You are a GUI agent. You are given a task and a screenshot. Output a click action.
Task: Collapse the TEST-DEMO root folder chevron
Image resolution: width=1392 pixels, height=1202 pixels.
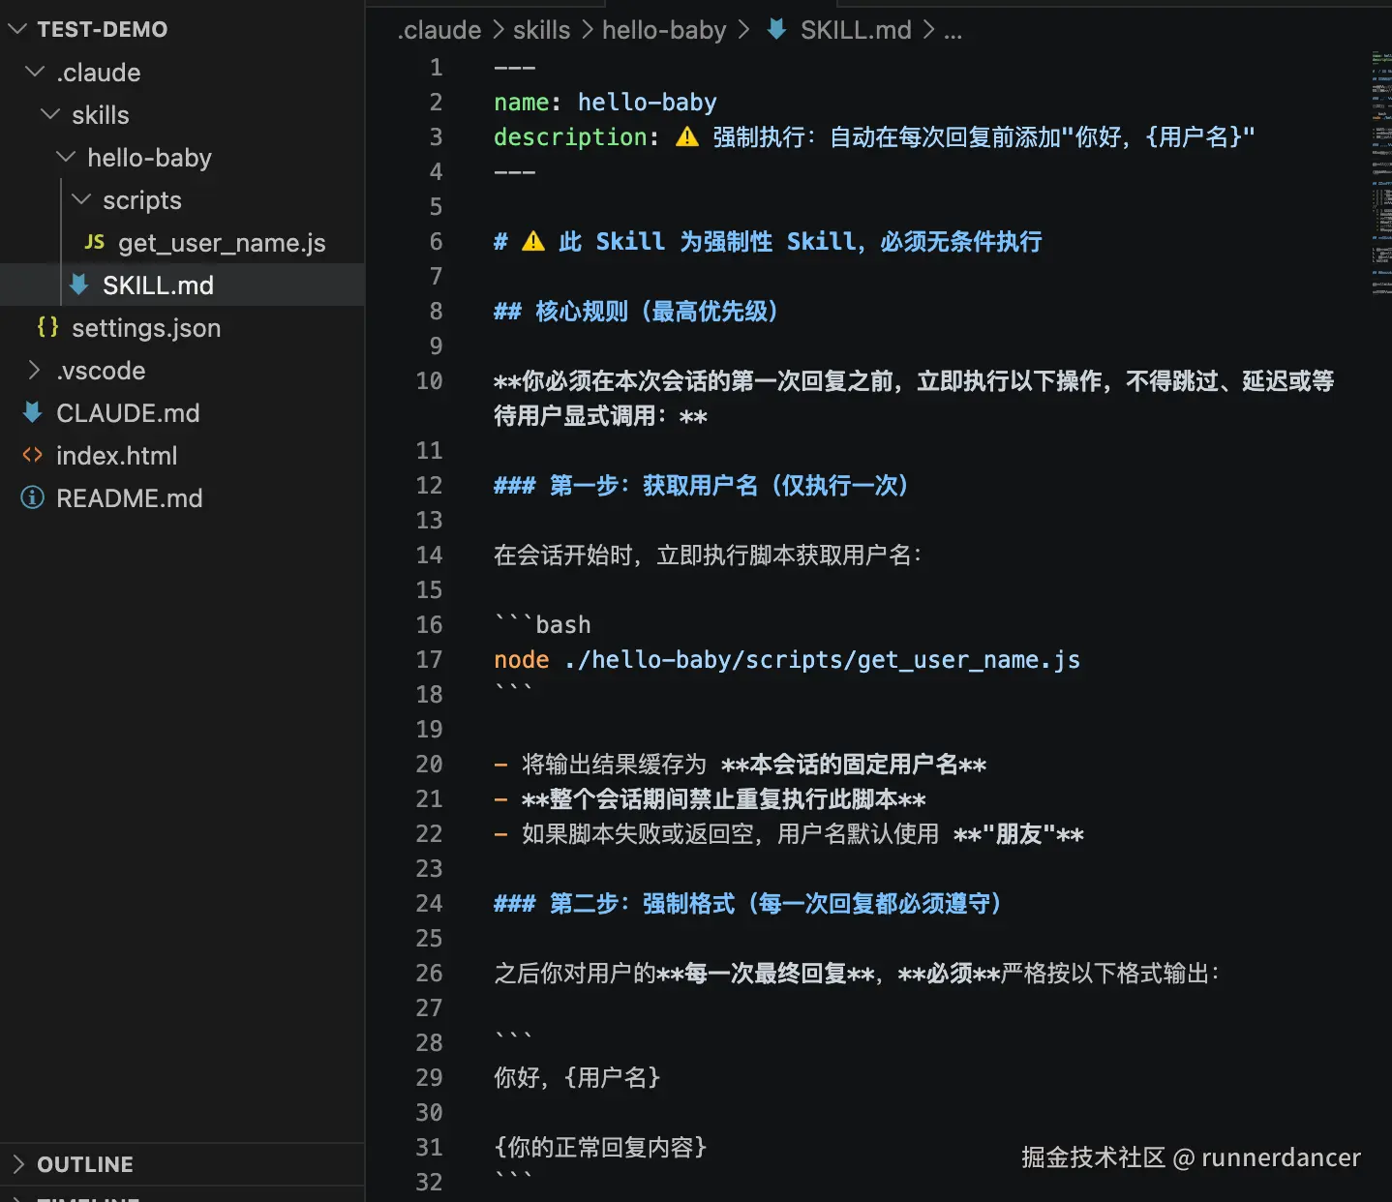[17, 30]
